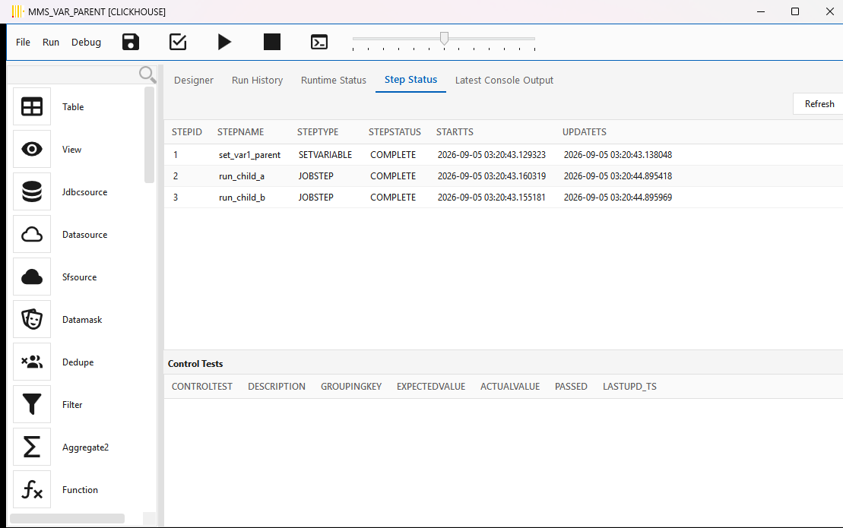The height and width of the screenshot is (528, 843).
Task: Sort by the STEPNAME column header
Action: click(240, 132)
